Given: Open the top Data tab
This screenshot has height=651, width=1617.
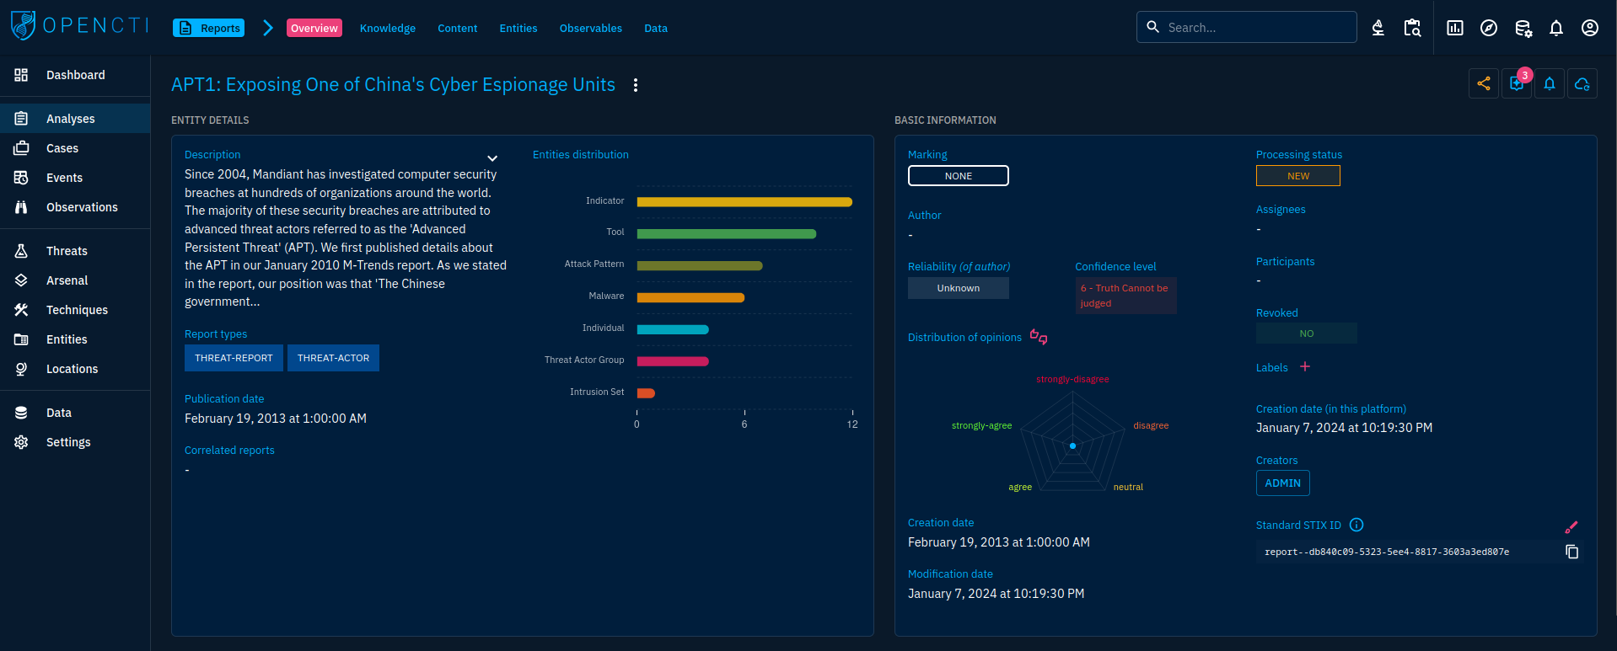Looking at the screenshot, I should (x=656, y=28).
